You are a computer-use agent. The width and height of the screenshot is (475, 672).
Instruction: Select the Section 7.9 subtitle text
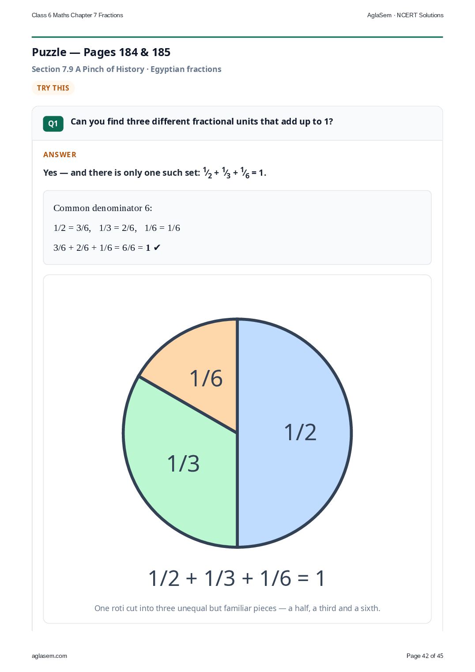127,69
